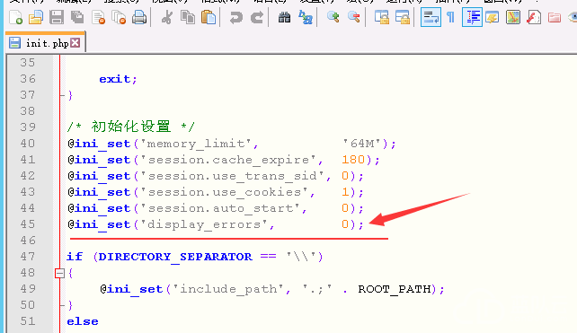
Task: Open Find dialog with binoculars icon
Action: (x=284, y=17)
